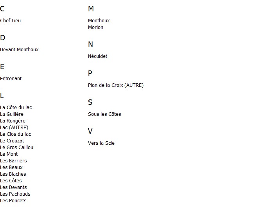Select Monthoux under letter M

tap(99, 21)
